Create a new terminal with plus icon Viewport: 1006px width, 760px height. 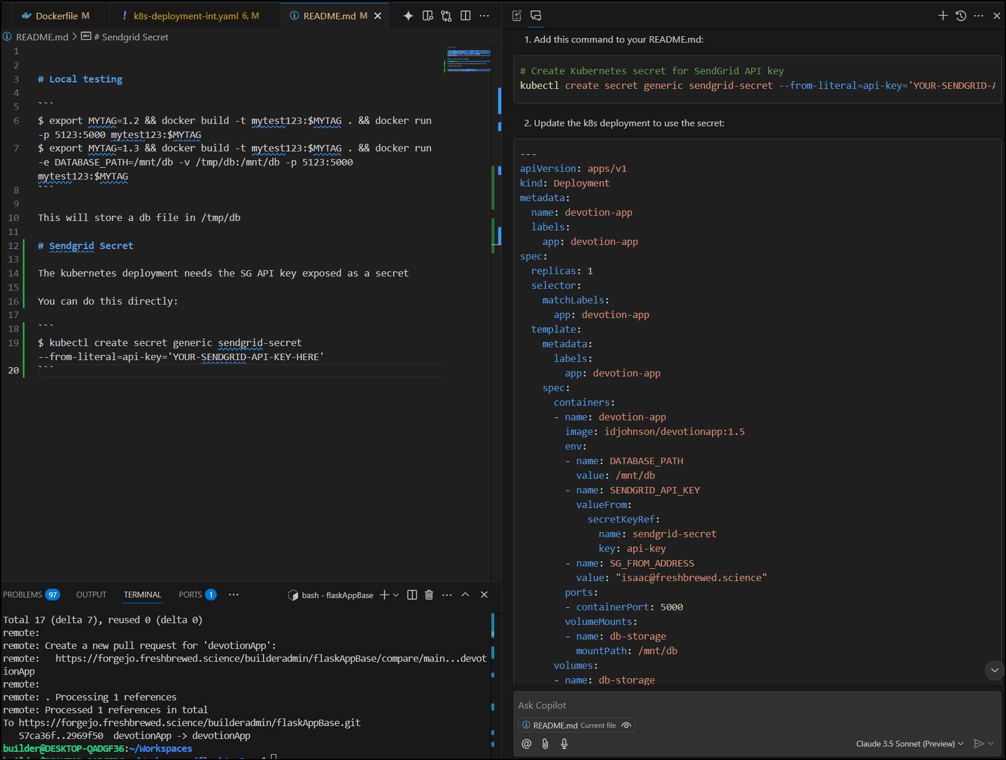pyautogui.click(x=384, y=595)
